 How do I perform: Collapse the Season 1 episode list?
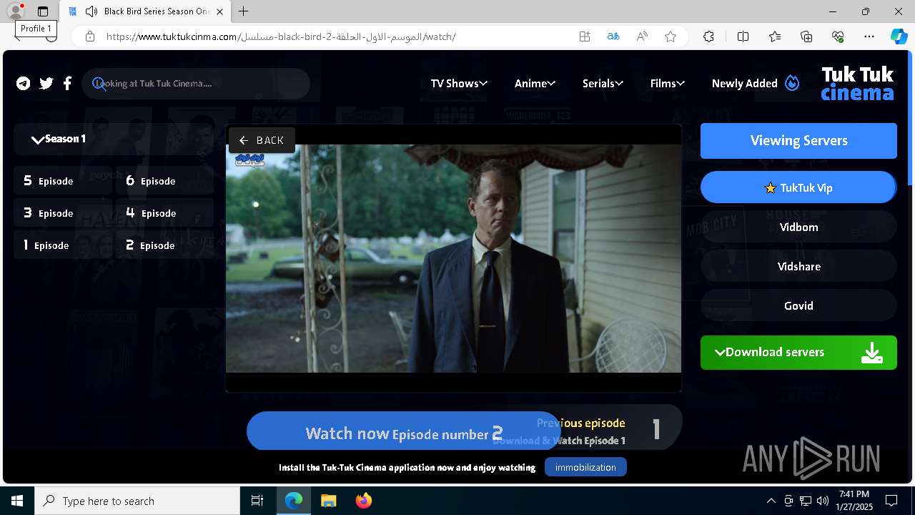(x=114, y=139)
